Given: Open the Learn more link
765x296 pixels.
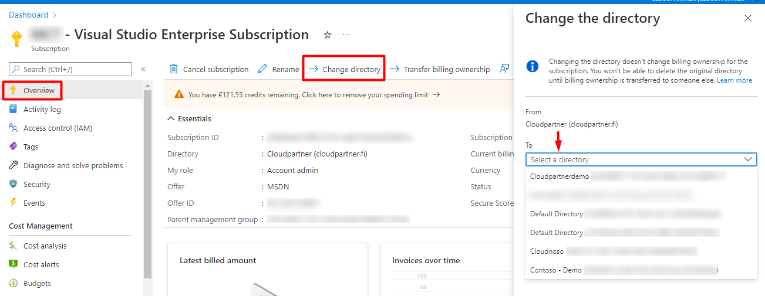Looking at the screenshot, I should point(734,80).
